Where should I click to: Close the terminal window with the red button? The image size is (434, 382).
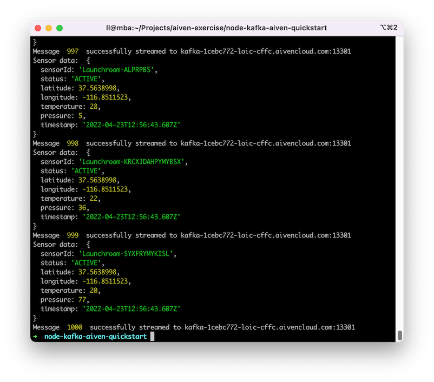38,28
